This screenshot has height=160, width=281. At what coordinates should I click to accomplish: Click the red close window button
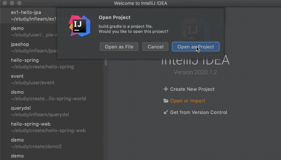click(x=5, y=3)
